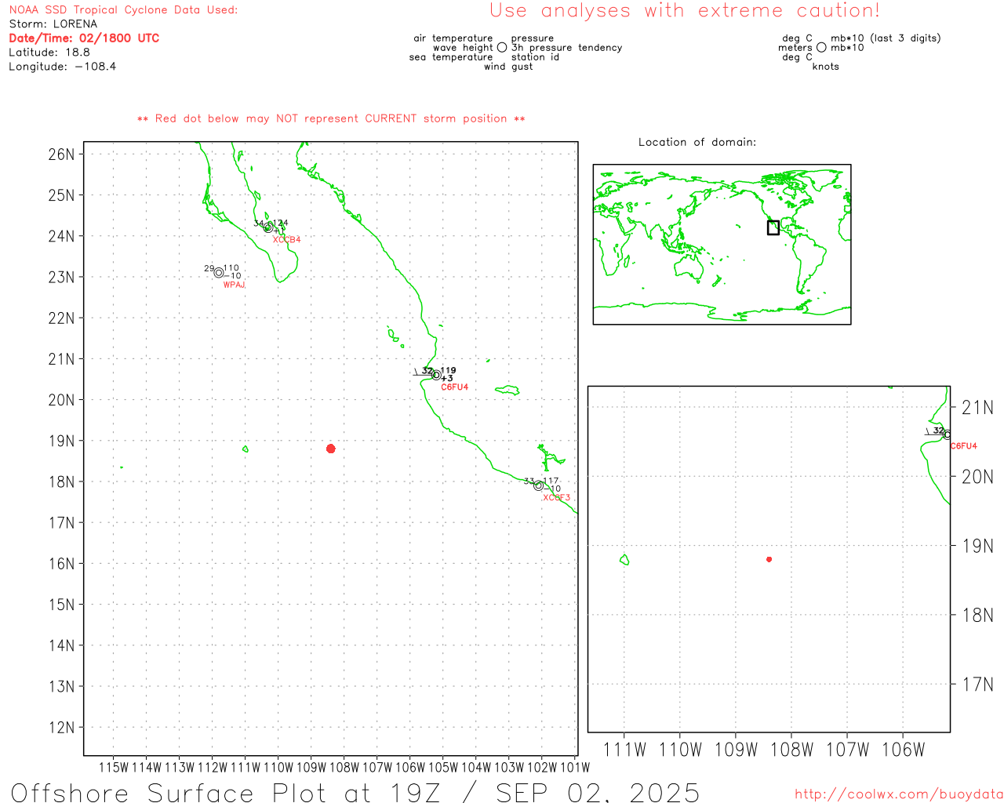Screen dimensions: 1004x803
Task: Click the Date/Time 02/1800 UTC text
Action: pyautogui.click(x=84, y=38)
